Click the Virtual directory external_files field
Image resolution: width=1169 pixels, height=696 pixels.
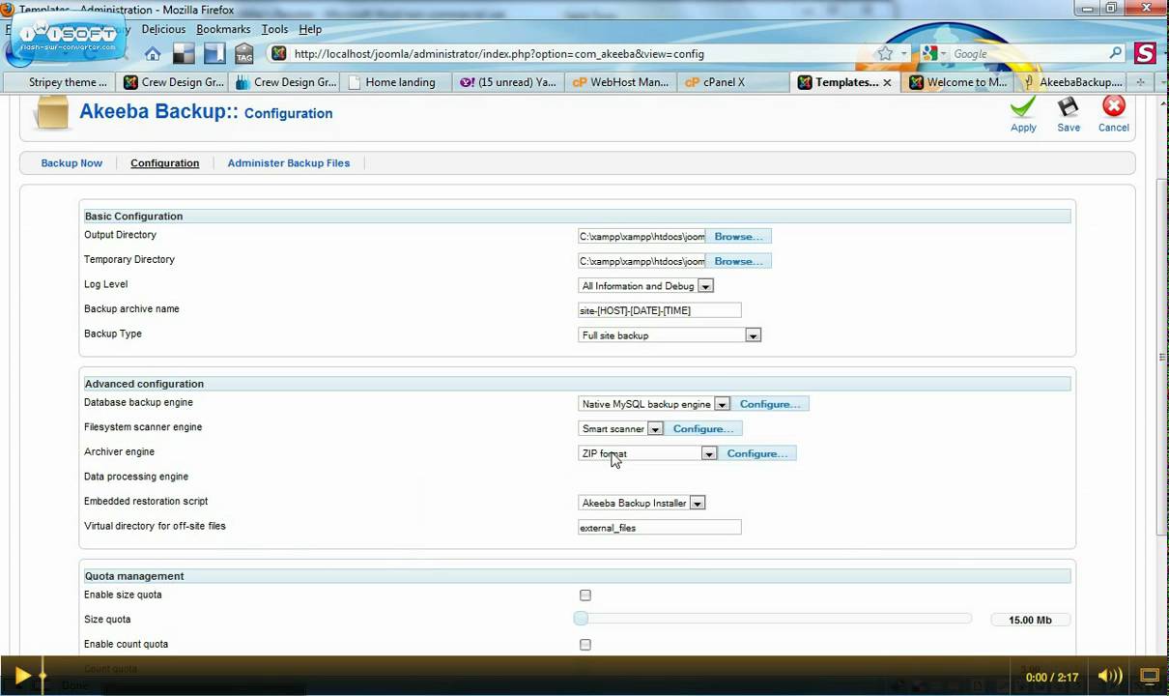tap(659, 528)
